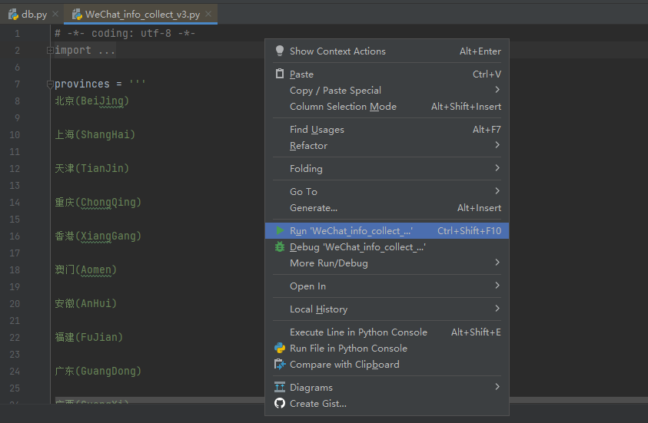Click the green bug Debug icon
Image resolution: width=648 pixels, height=423 pixels.
click(x=280, y=247)
